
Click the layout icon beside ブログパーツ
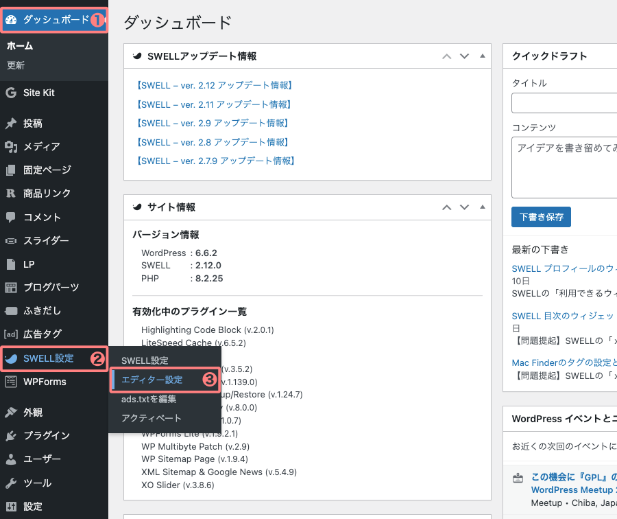click(x=11, y=287)
